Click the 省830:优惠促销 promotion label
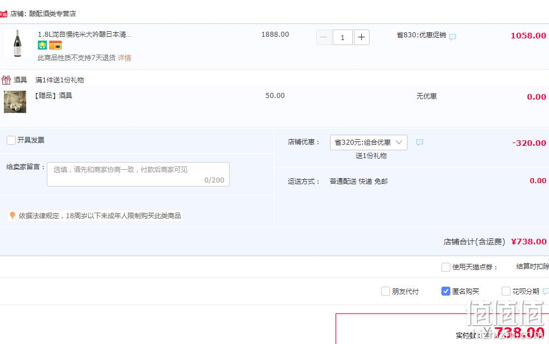 pyautogui.click(x=421, y=35)
